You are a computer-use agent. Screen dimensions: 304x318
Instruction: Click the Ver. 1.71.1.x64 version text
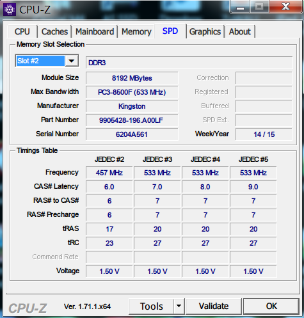pyautogui.click(x=87, y=306)
